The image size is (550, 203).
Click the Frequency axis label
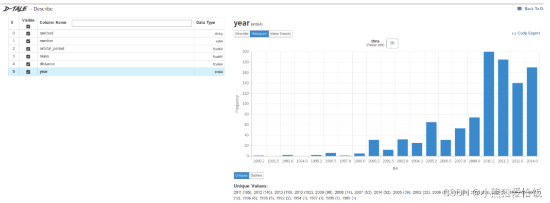(x=237, y=104)
